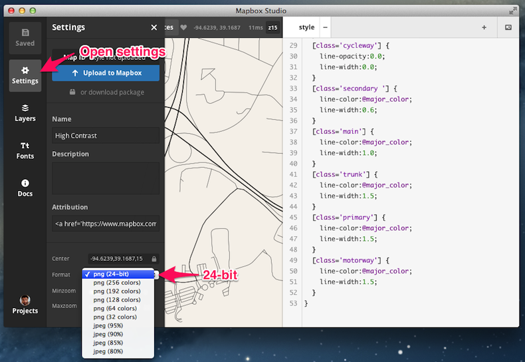
Task: Open the Docs info panel
Action: (x=25, y=188)
